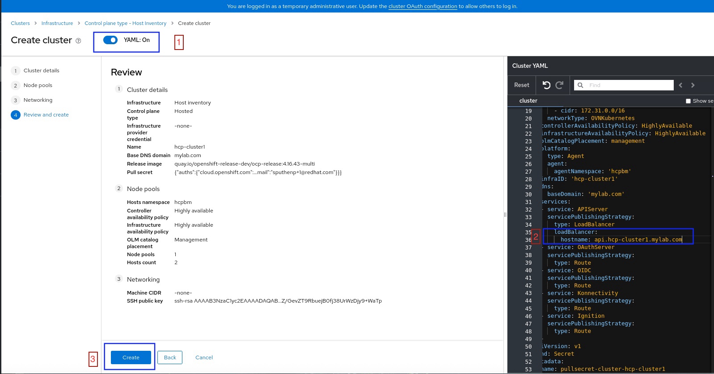
Task: Go to previous find match
Action: point(680,85)
